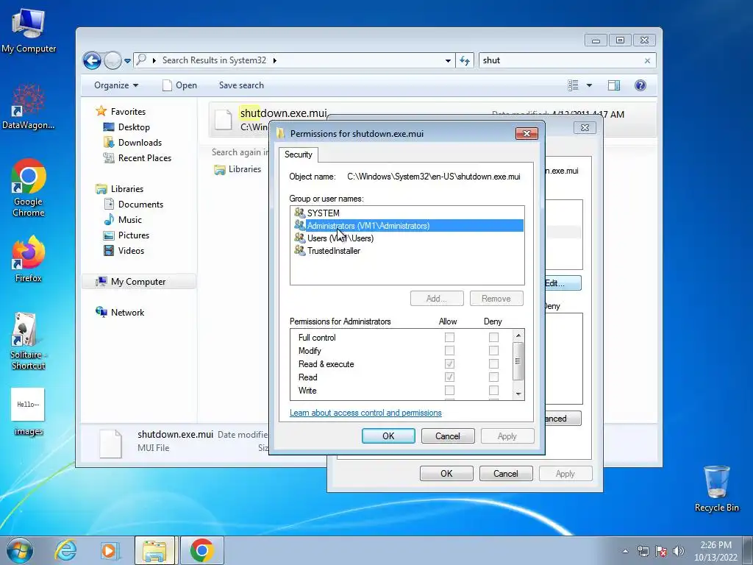This screenshot has width=753, height=565.
Task: Check Deny for Full control
Action: pos(493,337)
